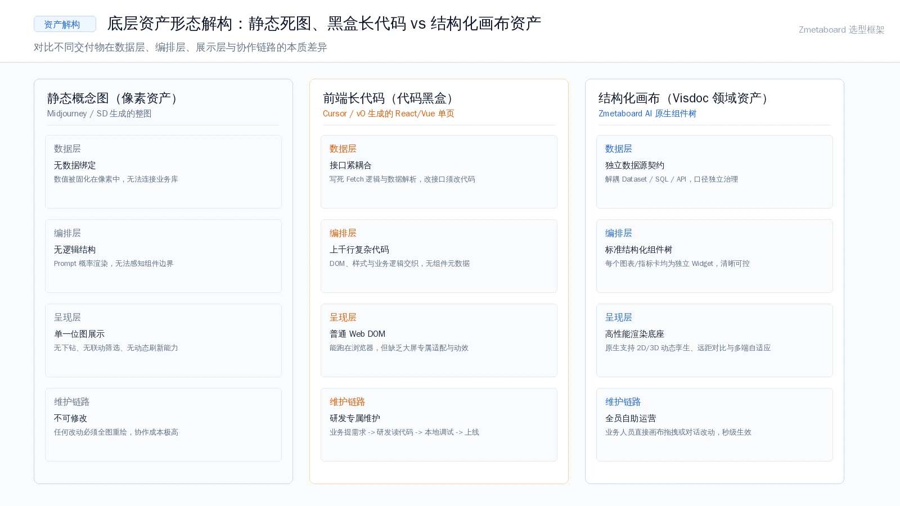
Task: Click the 上千行复杂代码 card title
Action: click(x=359, y=250)
